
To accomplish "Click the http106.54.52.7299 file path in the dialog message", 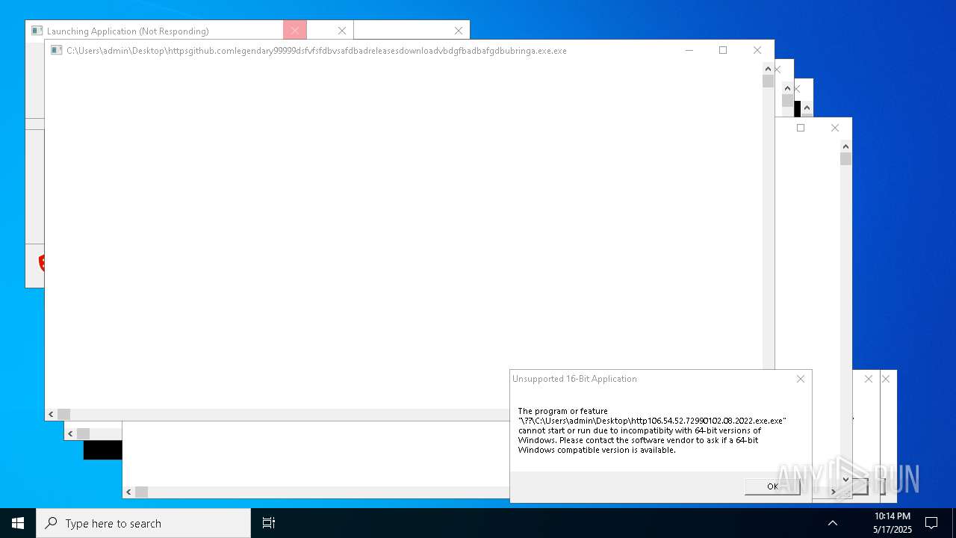I will click(x=652, y=421).
